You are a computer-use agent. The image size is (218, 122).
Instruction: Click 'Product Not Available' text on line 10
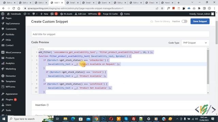93,88
